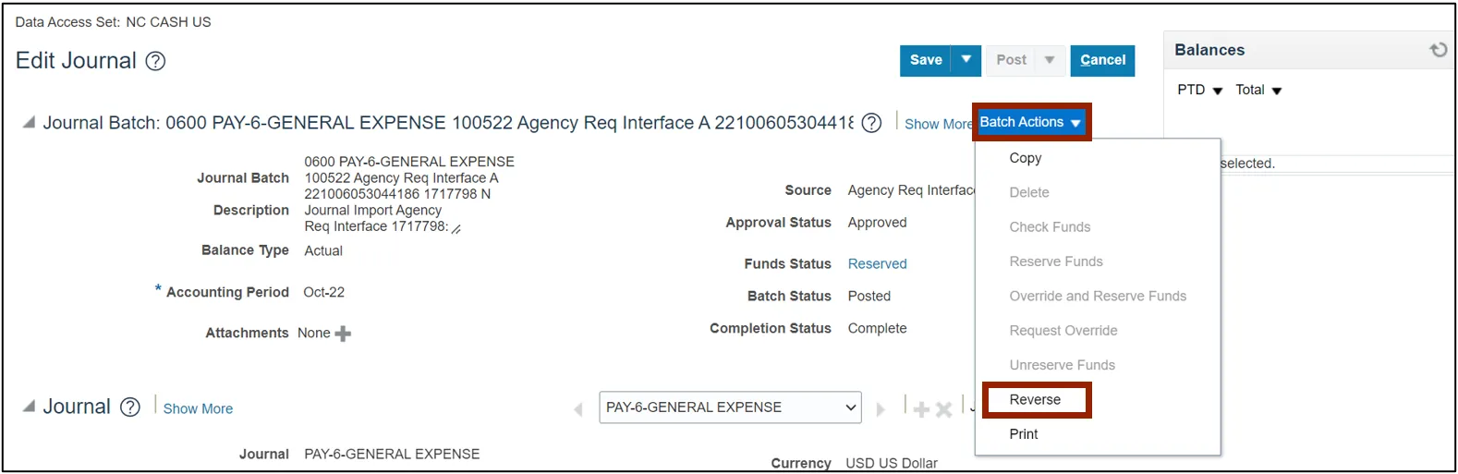Collapse the Journal section
This screenshot has width=1458, height=474.
point(29,407)
